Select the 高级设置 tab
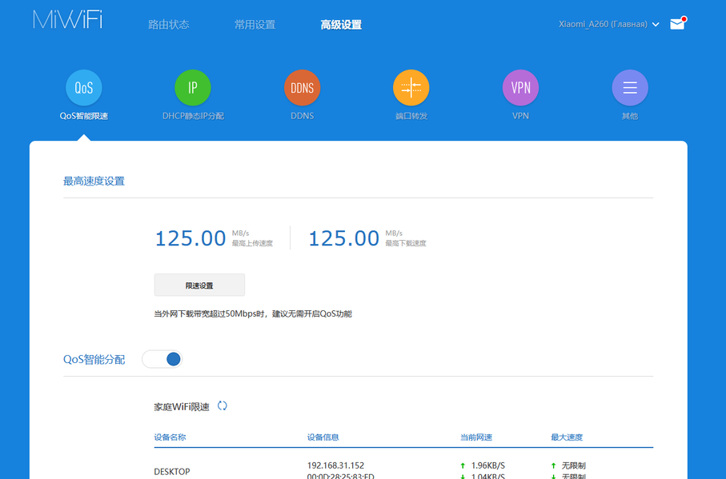 (x=341, y=25)
